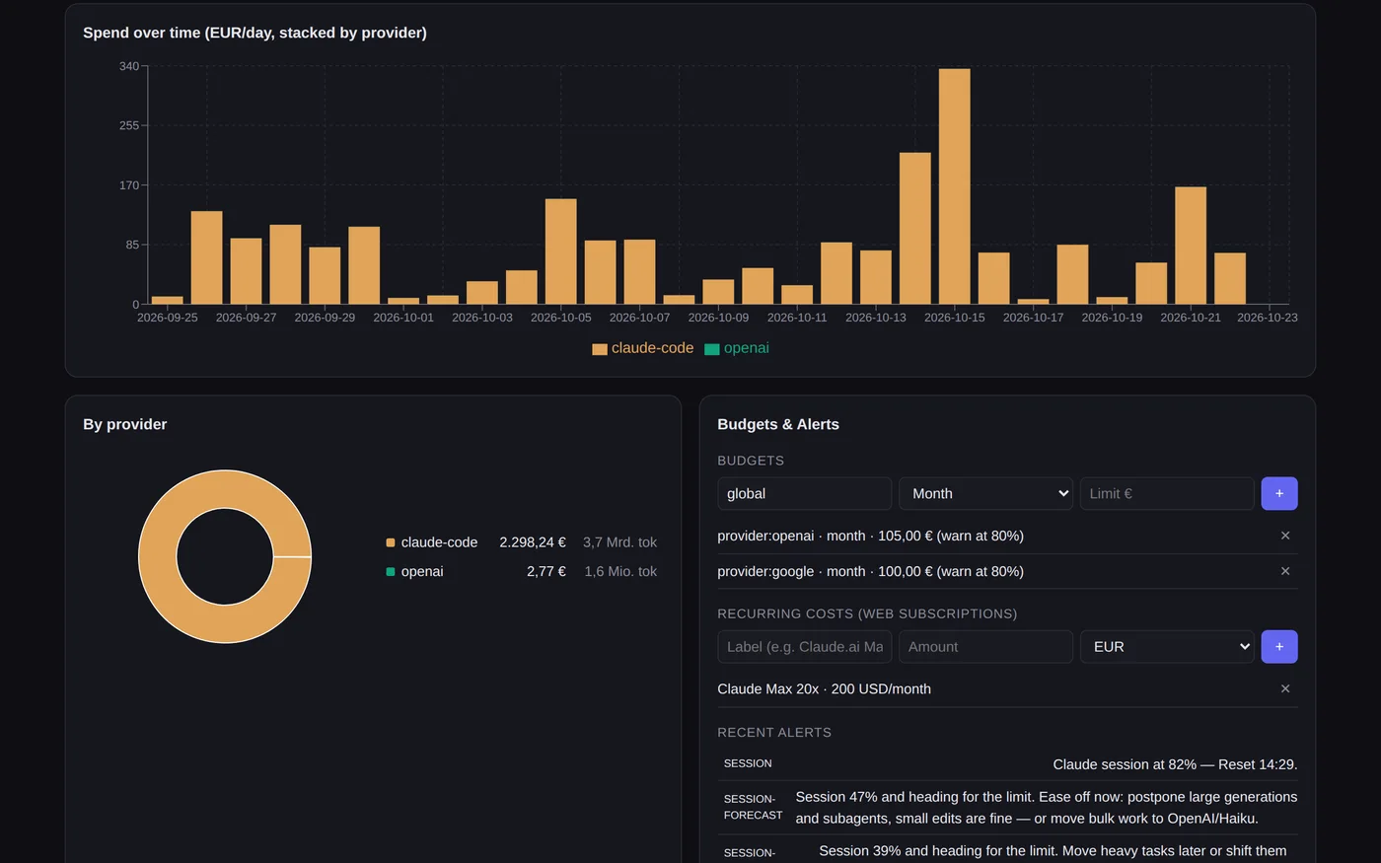This screenshot has height=863, width=1381.
Task: Click the 2026-09-25 axis date label
Action: [168, 318]
